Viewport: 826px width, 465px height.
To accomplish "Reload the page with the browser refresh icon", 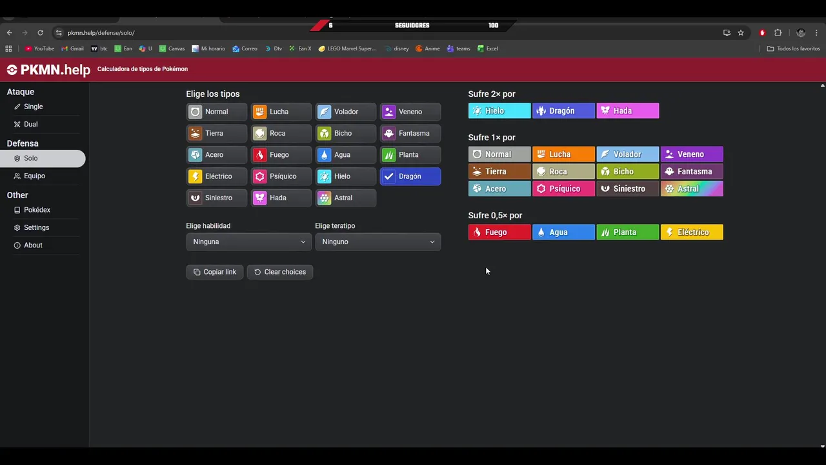I will pyautogui.click(x=40, y=33).
